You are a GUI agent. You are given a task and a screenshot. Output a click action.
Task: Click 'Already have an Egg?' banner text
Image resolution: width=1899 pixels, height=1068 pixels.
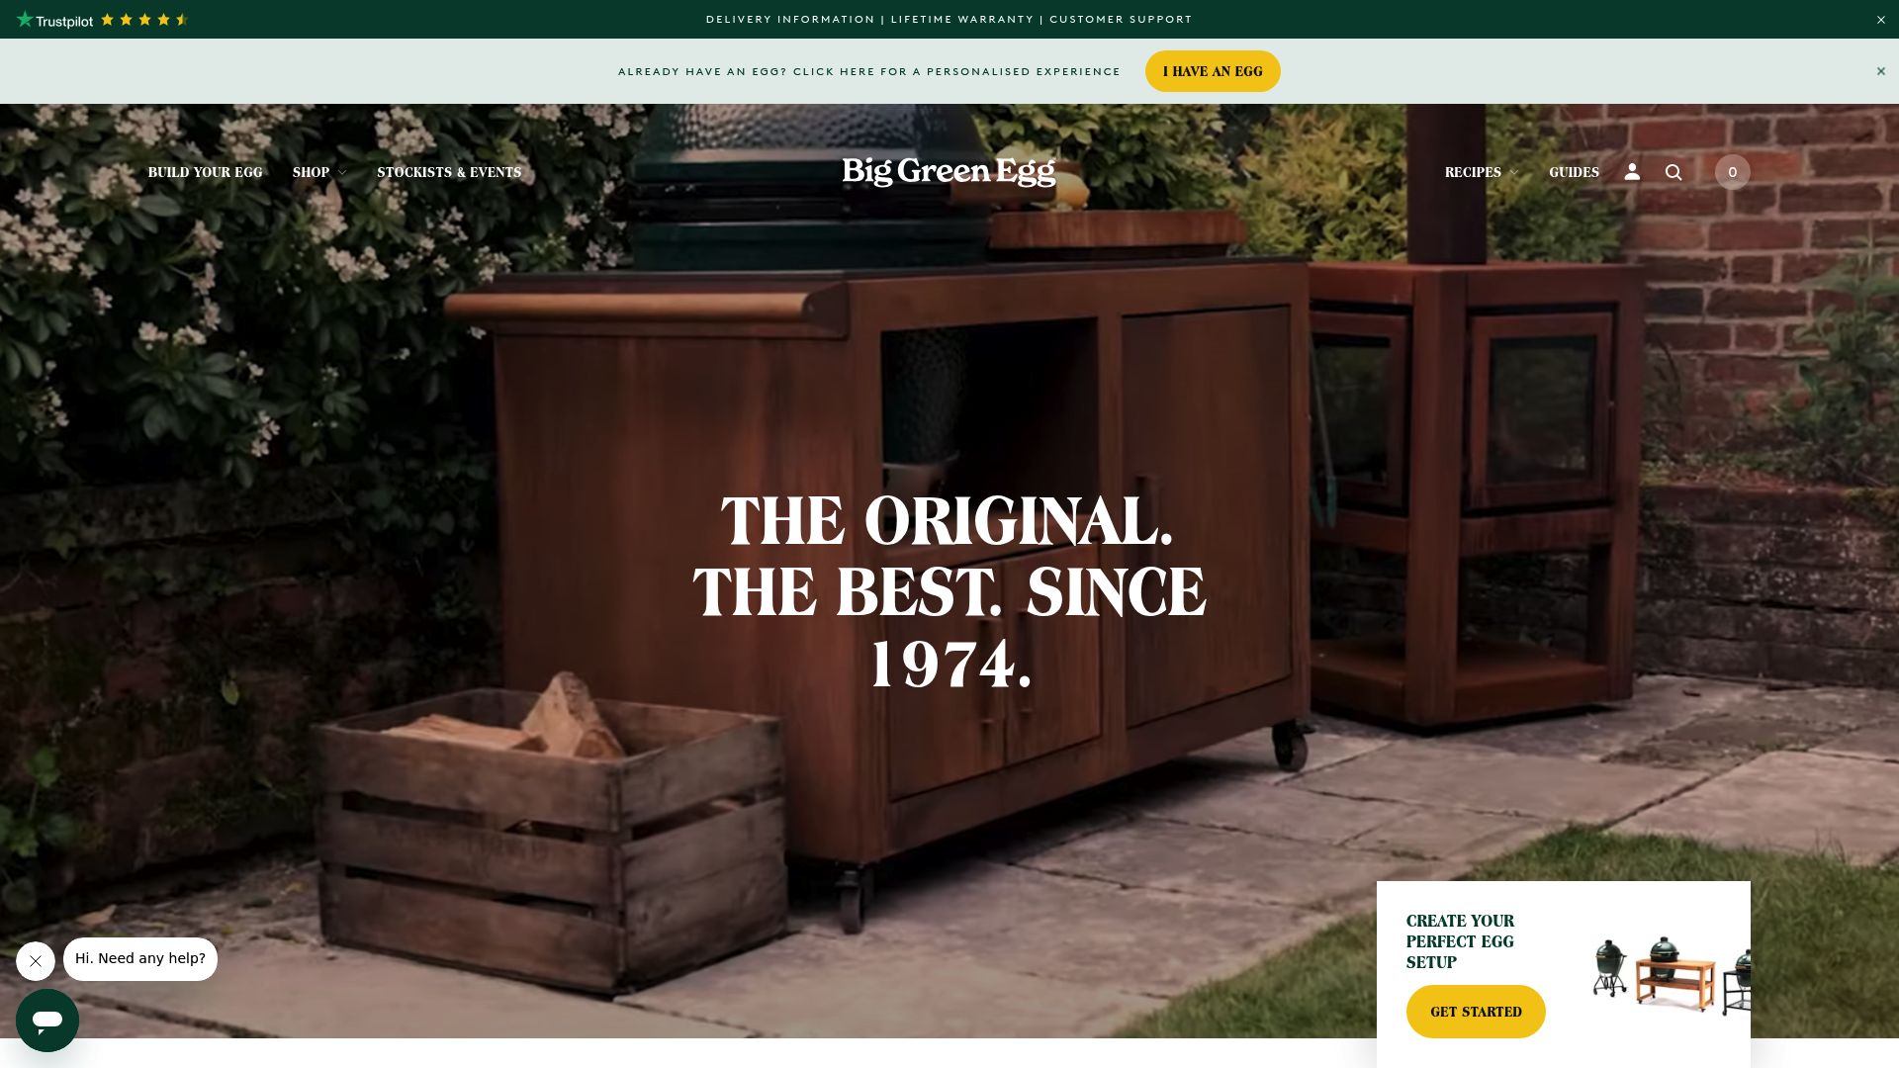coord(868,71)
